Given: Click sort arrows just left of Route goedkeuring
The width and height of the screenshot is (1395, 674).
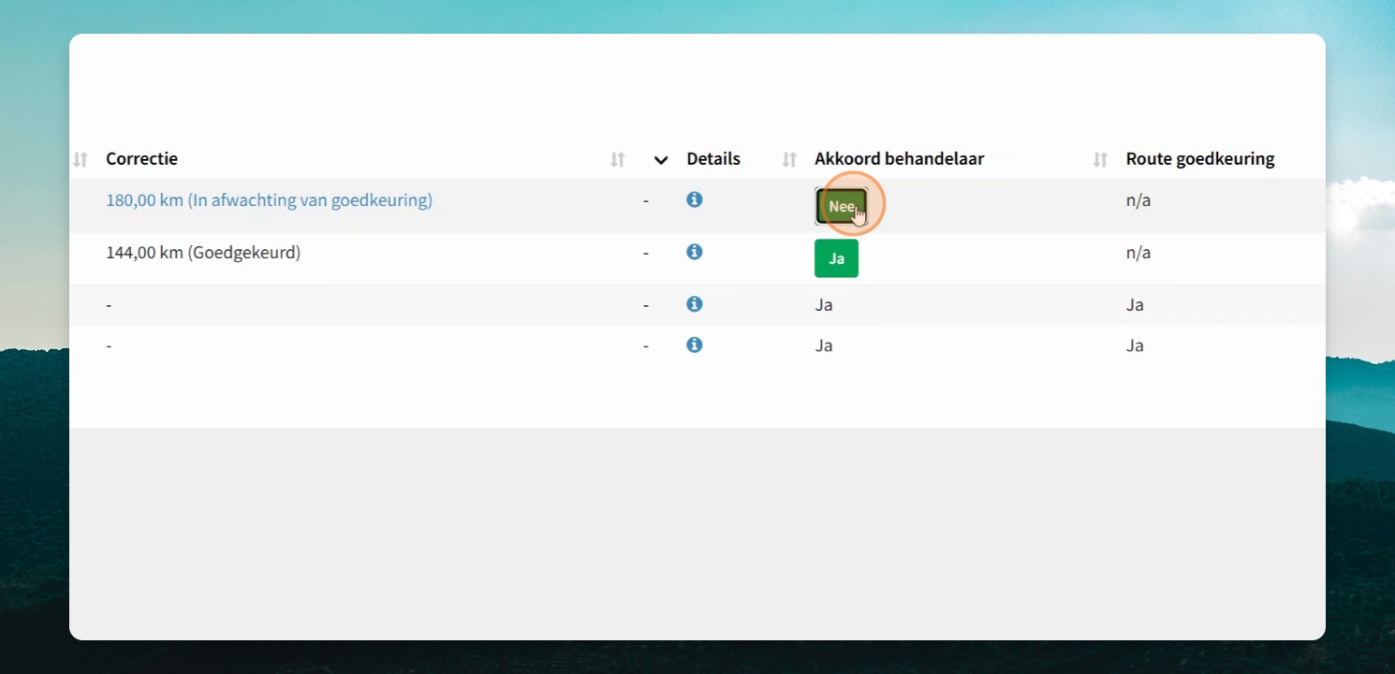Looking at the screenshot, I should [x=1100, y=159].
